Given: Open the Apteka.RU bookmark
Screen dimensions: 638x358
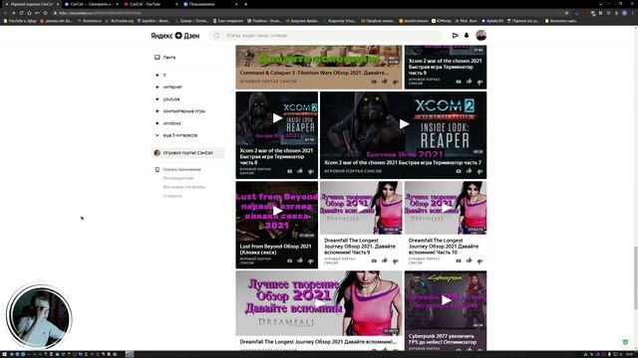Looking at the screenshot, I should (x=492, y=21).
